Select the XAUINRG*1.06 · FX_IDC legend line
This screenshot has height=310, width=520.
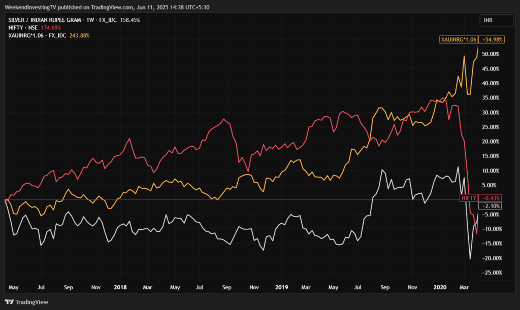[37, 36]
